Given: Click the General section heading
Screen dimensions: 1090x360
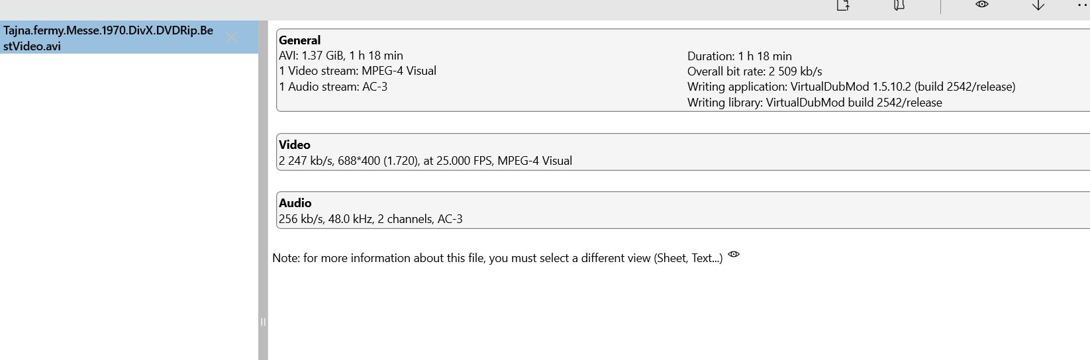Looking at the screenshot, I should pyautogui.click(x=299, y=40).
